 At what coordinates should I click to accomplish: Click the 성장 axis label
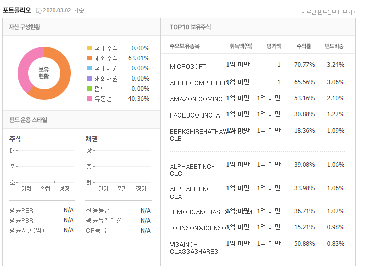64,188
